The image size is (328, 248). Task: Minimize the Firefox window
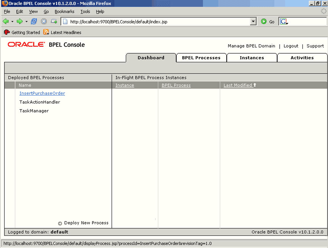point(312,3)
